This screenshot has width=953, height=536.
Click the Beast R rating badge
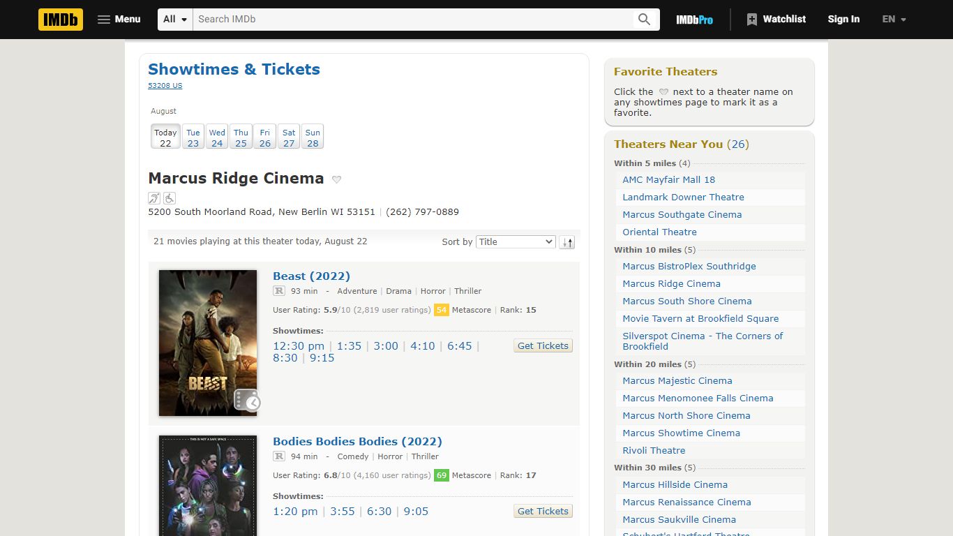pos(279,291)
